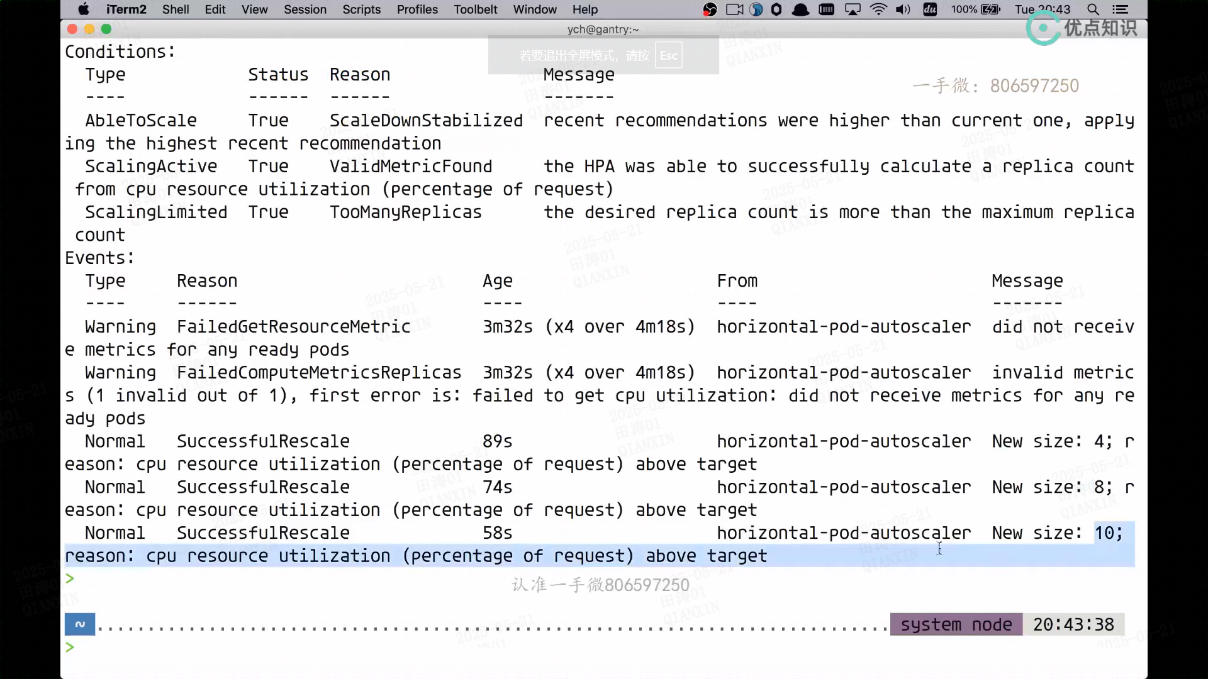Open the Session menu
1208x679 pixels.
pos(305,9)
